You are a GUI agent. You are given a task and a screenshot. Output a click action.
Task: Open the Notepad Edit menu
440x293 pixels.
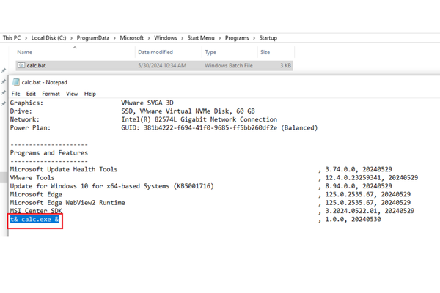tap(31, 94)
